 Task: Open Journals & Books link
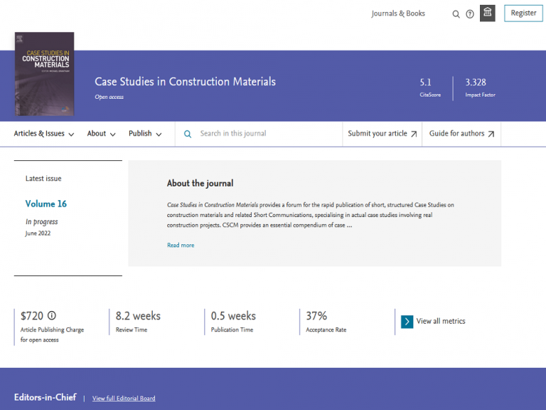pyautogui.click(x=398, y=14)
